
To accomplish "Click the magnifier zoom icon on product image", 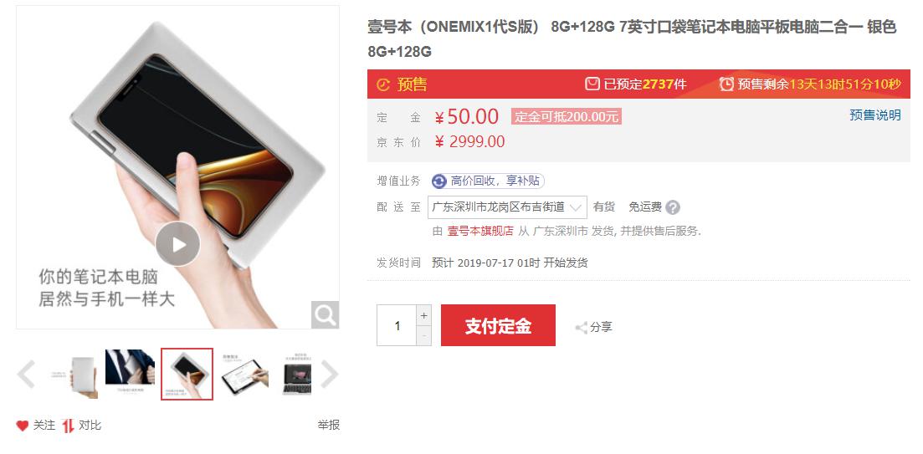I will click(325, 314).
